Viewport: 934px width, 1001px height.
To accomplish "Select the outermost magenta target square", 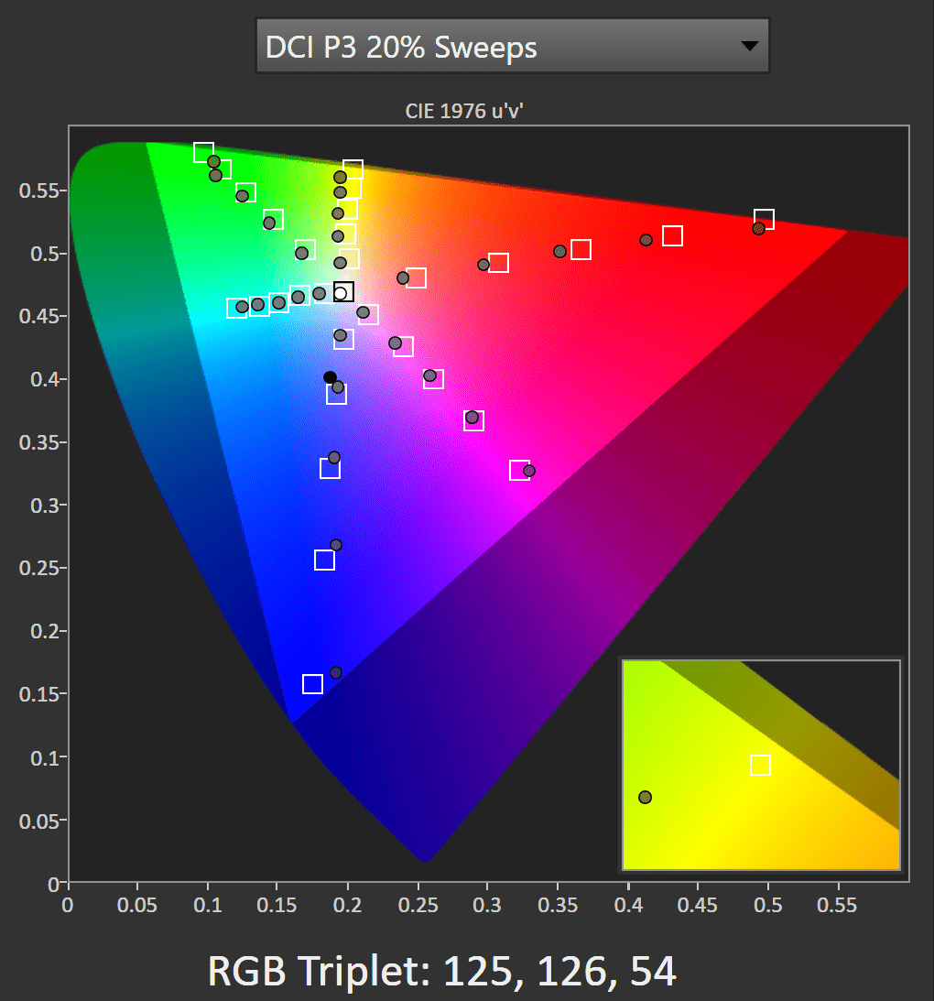I will (520, 471).
